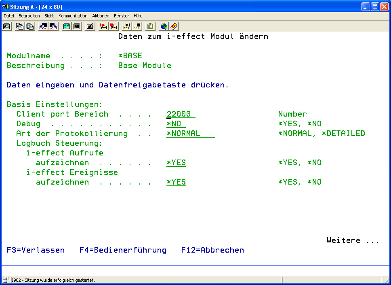
Task: Click the i-effect Aufrufe aufzeichnen field
Action: (176, 163)
